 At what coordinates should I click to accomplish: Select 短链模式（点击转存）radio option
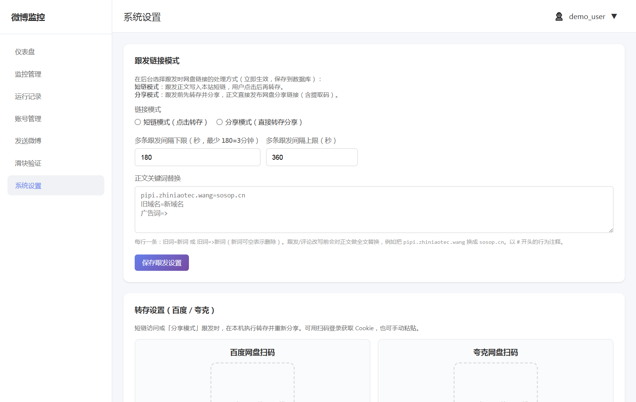tap(138, 122)
